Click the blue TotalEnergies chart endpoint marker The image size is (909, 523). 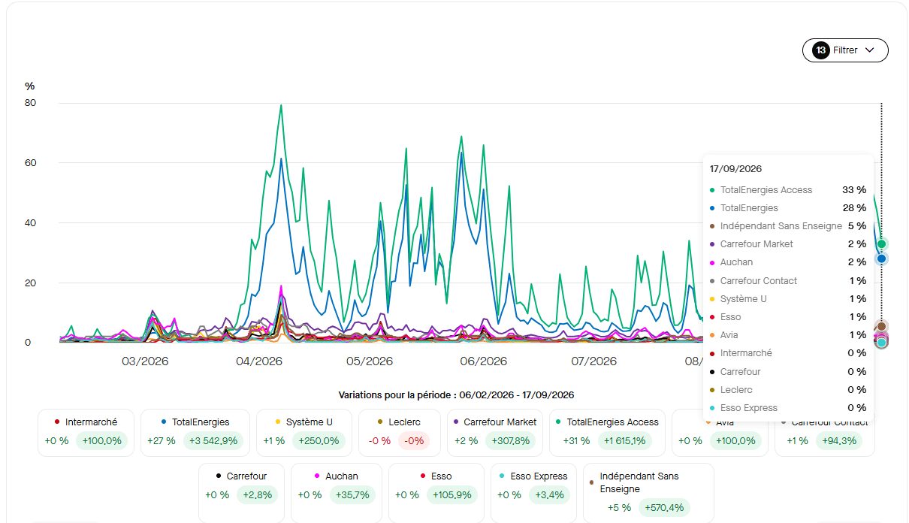(882, 258)
